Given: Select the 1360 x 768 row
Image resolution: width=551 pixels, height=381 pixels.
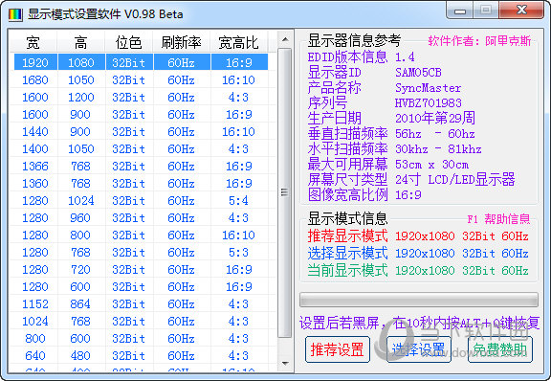Looking at the screenshot, I should pos(141,183).
